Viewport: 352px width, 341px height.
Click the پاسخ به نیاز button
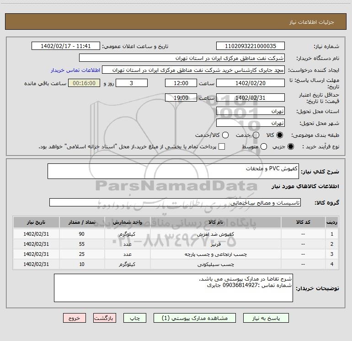(266, 318)
